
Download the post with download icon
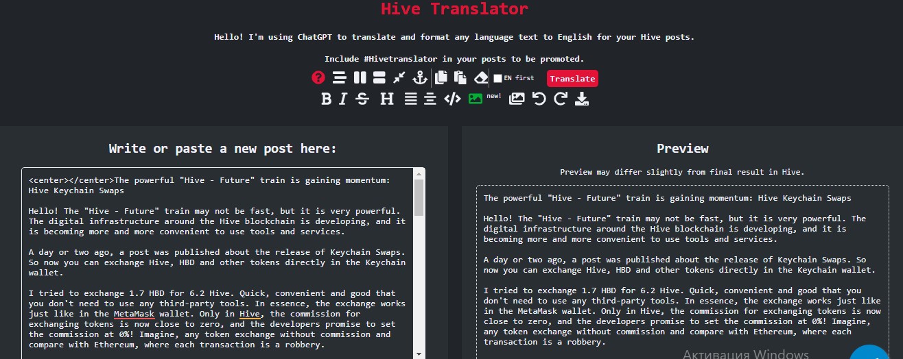[x=582, y=99]
